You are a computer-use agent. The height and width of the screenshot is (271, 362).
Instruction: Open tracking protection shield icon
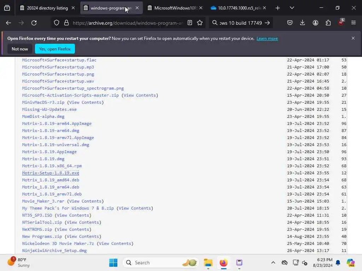coord(57,23)
